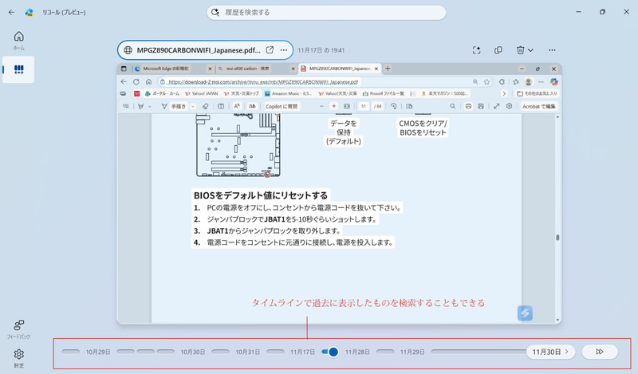Image resolution: width=638 pixels, height=374 pixels.
Task: Expand the 手描き draw options arrow
Action: [x=193, y=106]
